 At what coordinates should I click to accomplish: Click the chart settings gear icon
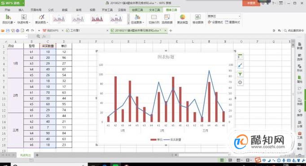pos(240,83)
